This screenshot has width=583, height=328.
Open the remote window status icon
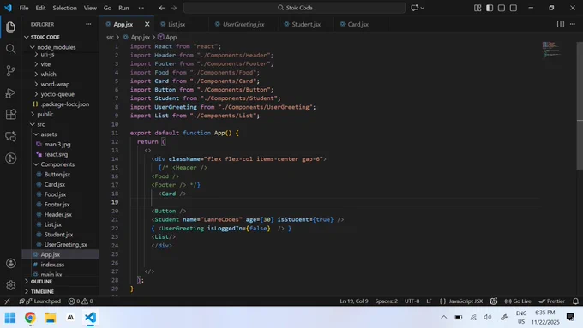(x=7, y=301)
